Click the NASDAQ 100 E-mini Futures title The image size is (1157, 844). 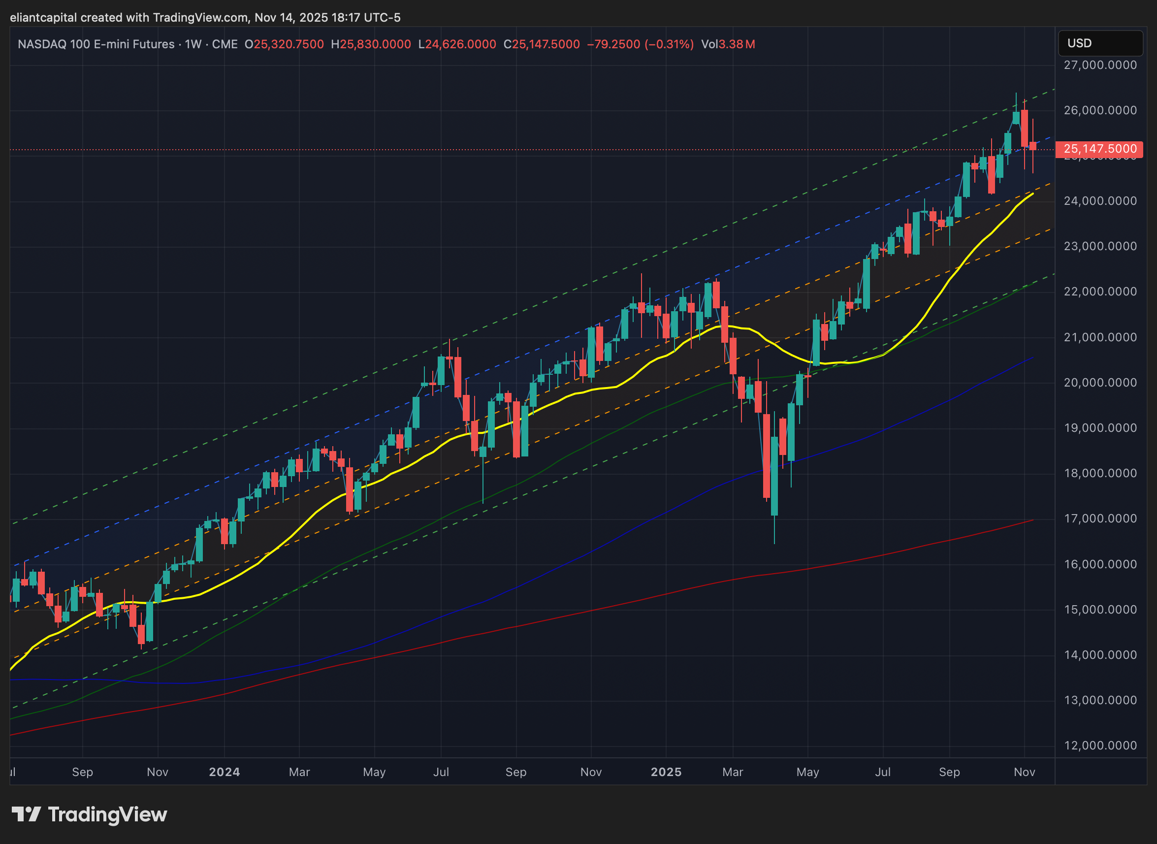coord(96,44)
